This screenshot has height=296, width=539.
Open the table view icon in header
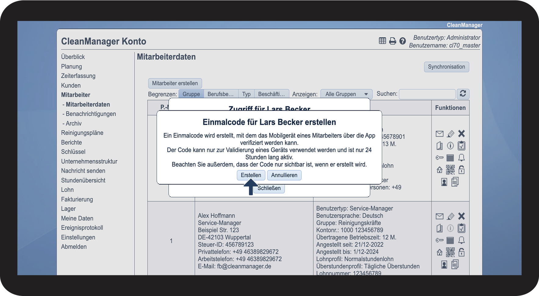click(x=382, y=41)
